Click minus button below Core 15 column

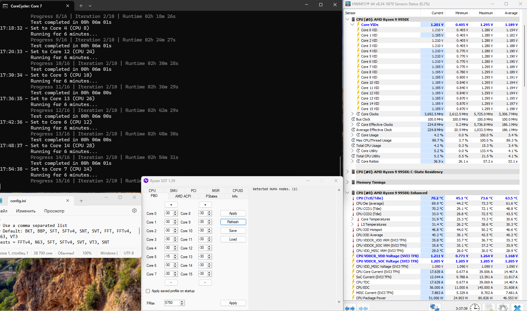205,283
